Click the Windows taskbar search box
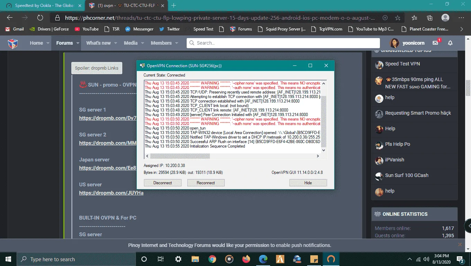Screen dimensions: 471x266 pyautogui.click(x=76, y=259)
